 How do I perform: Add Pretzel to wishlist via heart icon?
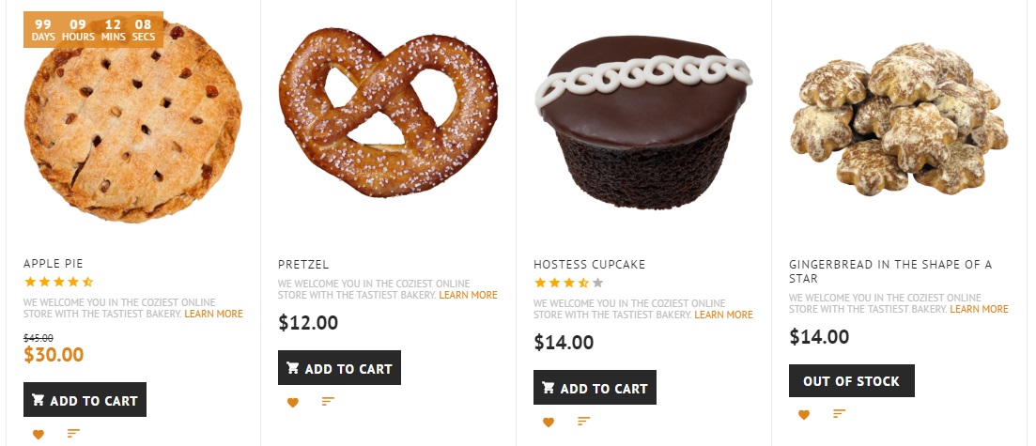click(293, 402)
